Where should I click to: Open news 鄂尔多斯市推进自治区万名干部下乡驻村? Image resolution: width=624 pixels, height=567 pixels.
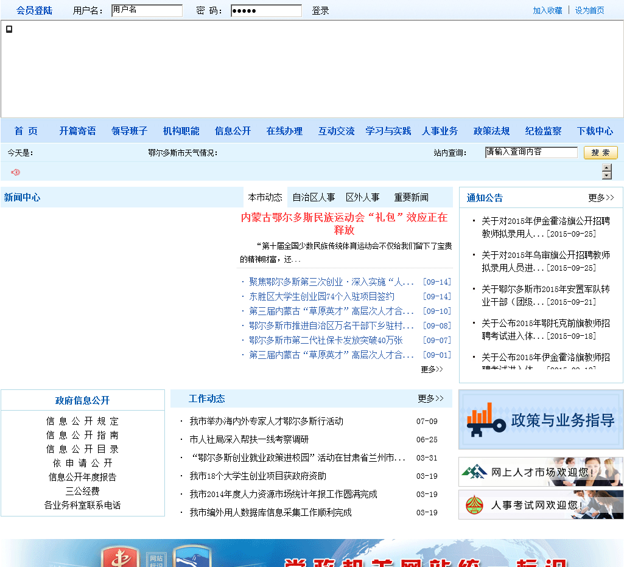click(331, 325)
